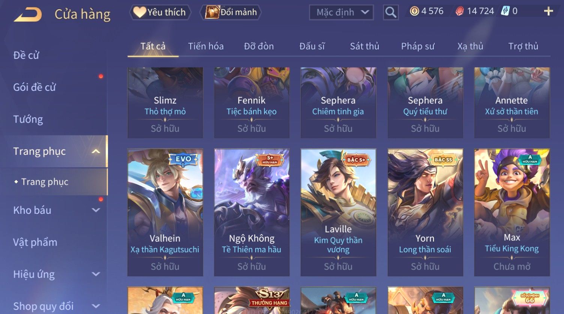Expand the Kho báu sidebar section
564x314 pixels.
point(96,210)
